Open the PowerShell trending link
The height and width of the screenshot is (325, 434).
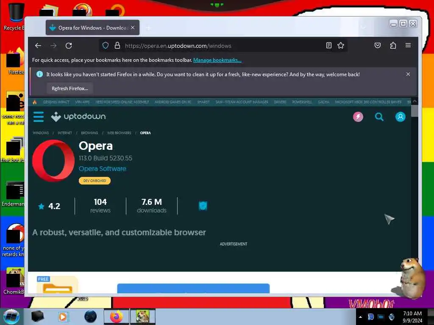point(302,102)
